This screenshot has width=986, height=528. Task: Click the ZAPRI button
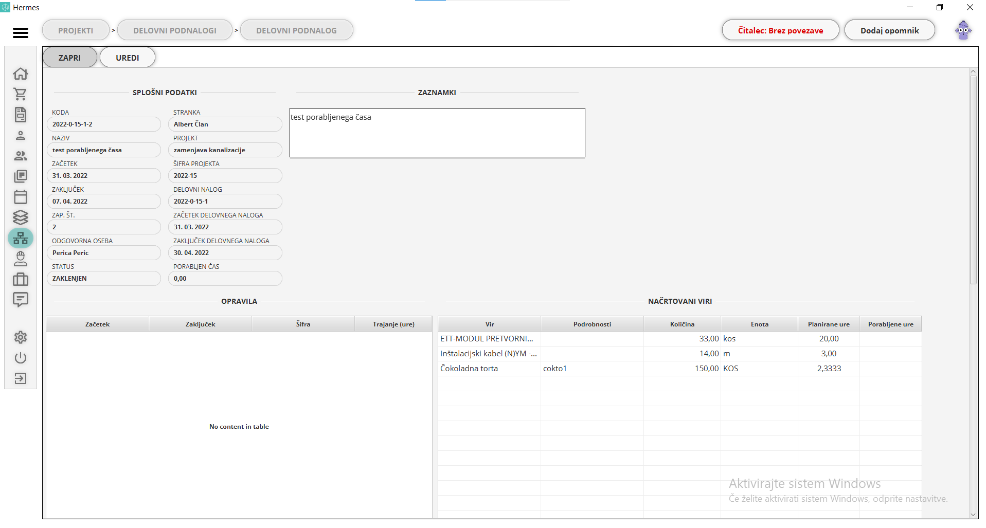[x=69, y=58]
